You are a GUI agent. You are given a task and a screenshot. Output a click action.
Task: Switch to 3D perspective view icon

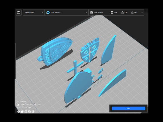pos(18,111)
